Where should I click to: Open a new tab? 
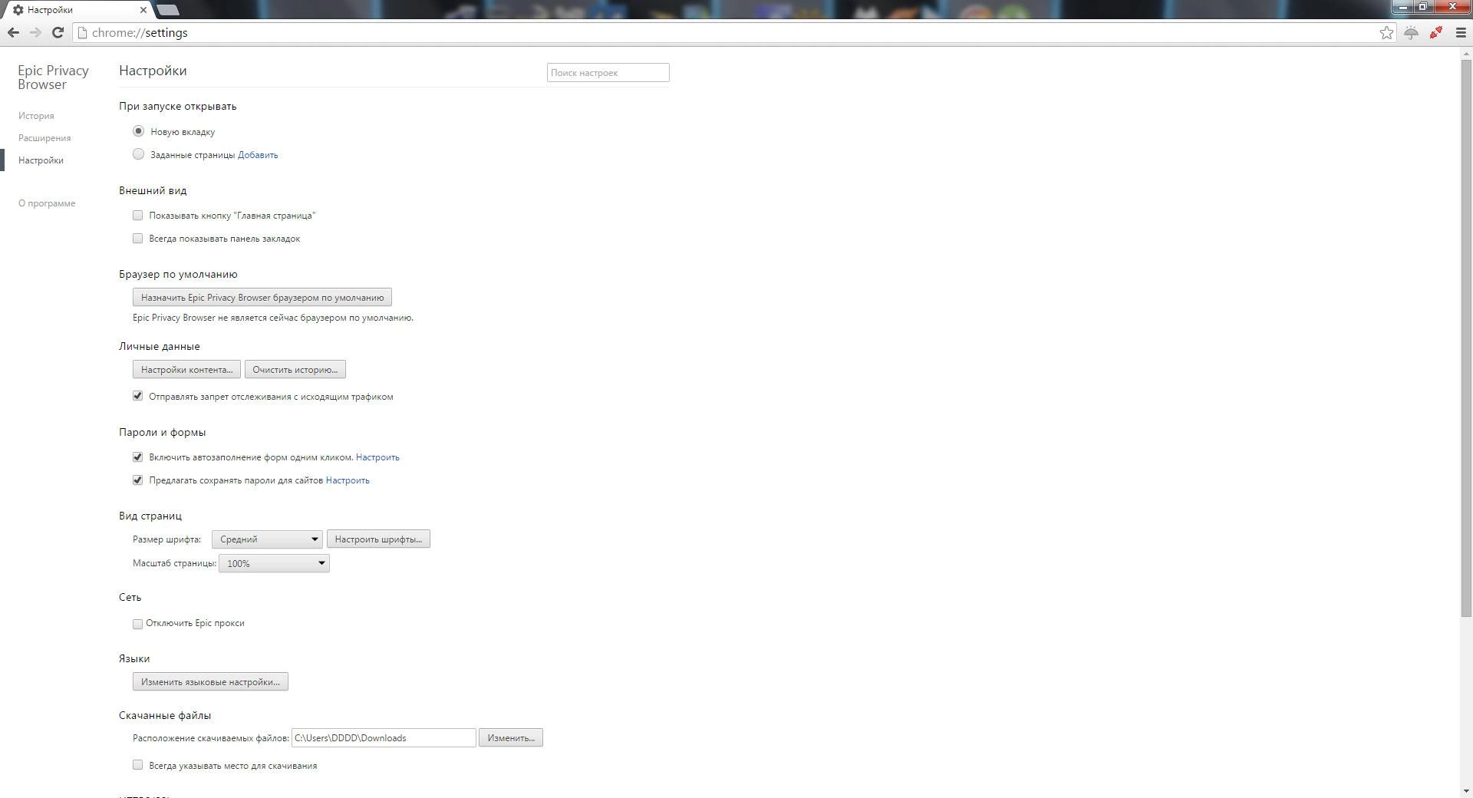point(167,10)
